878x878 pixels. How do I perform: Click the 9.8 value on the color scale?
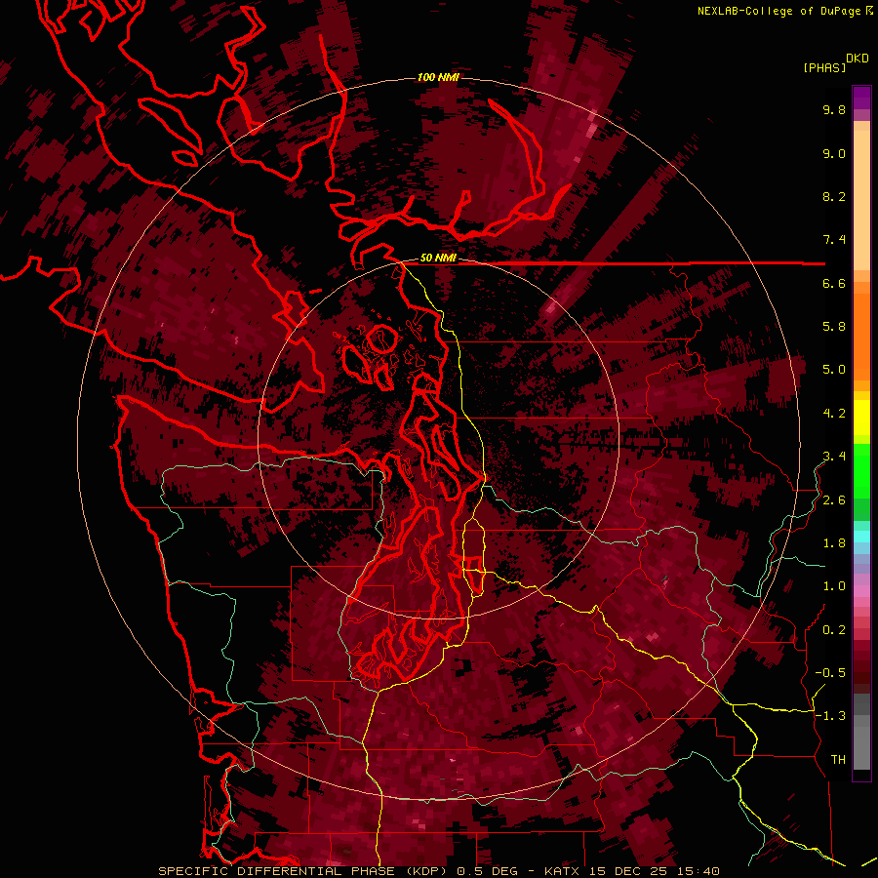pyautogui.click(x=834, y=109)
